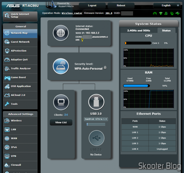Open the Guest Network menu item
This screenshot has height=173, width=184.
click(20, 42)
